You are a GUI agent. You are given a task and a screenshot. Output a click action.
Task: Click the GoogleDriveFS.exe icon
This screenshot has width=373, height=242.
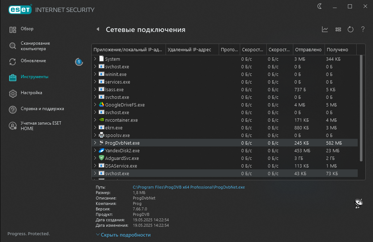[102, 105]
